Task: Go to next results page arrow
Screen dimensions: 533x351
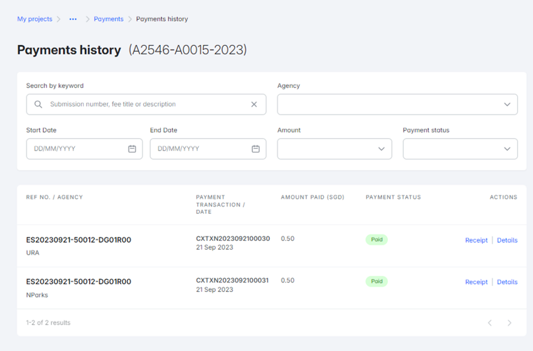Action: point(509,323)
